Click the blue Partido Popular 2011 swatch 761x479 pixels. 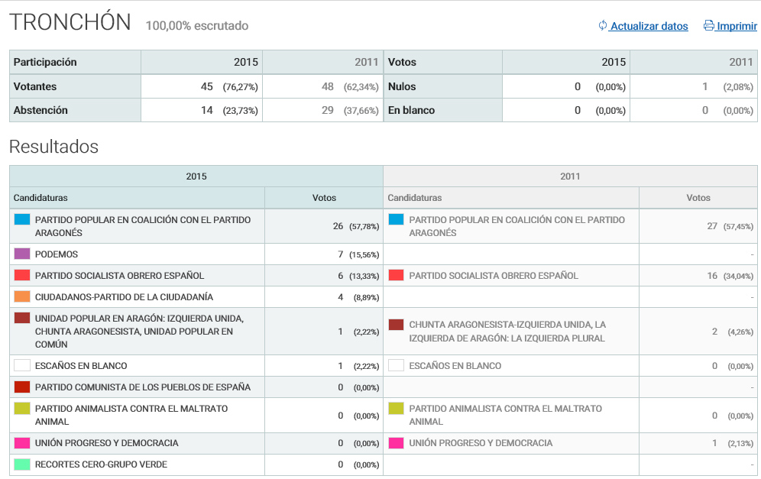(x=396, y=220)
